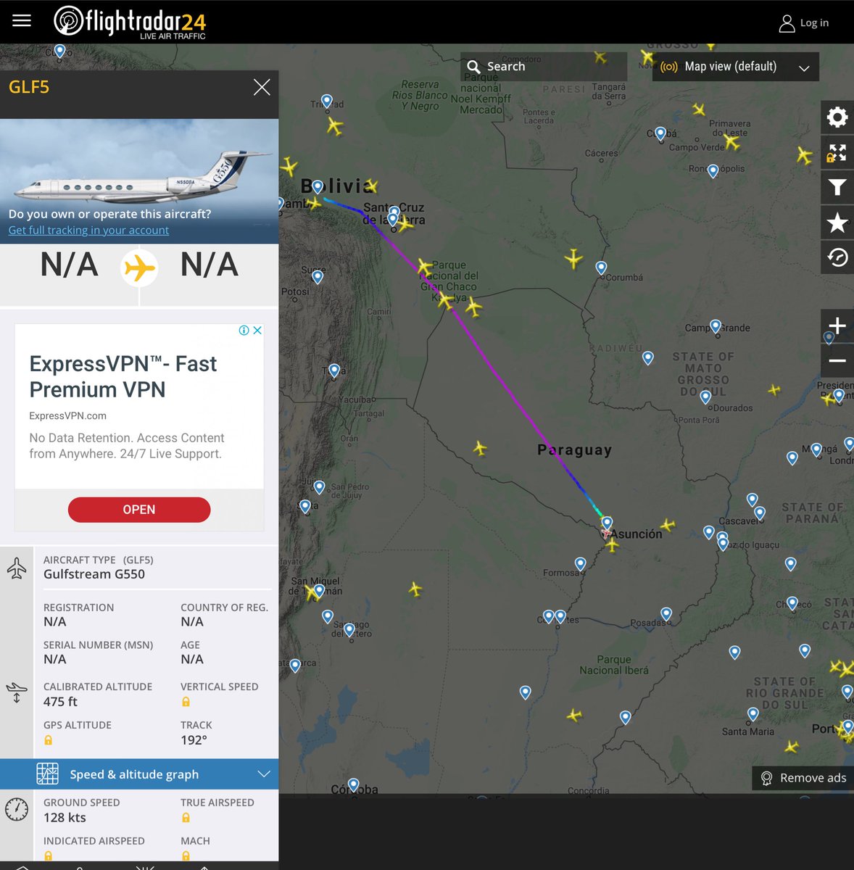Close the GLF5 flight panel
The width and height of the screenshot is (854, 870).
coord(262,88)
